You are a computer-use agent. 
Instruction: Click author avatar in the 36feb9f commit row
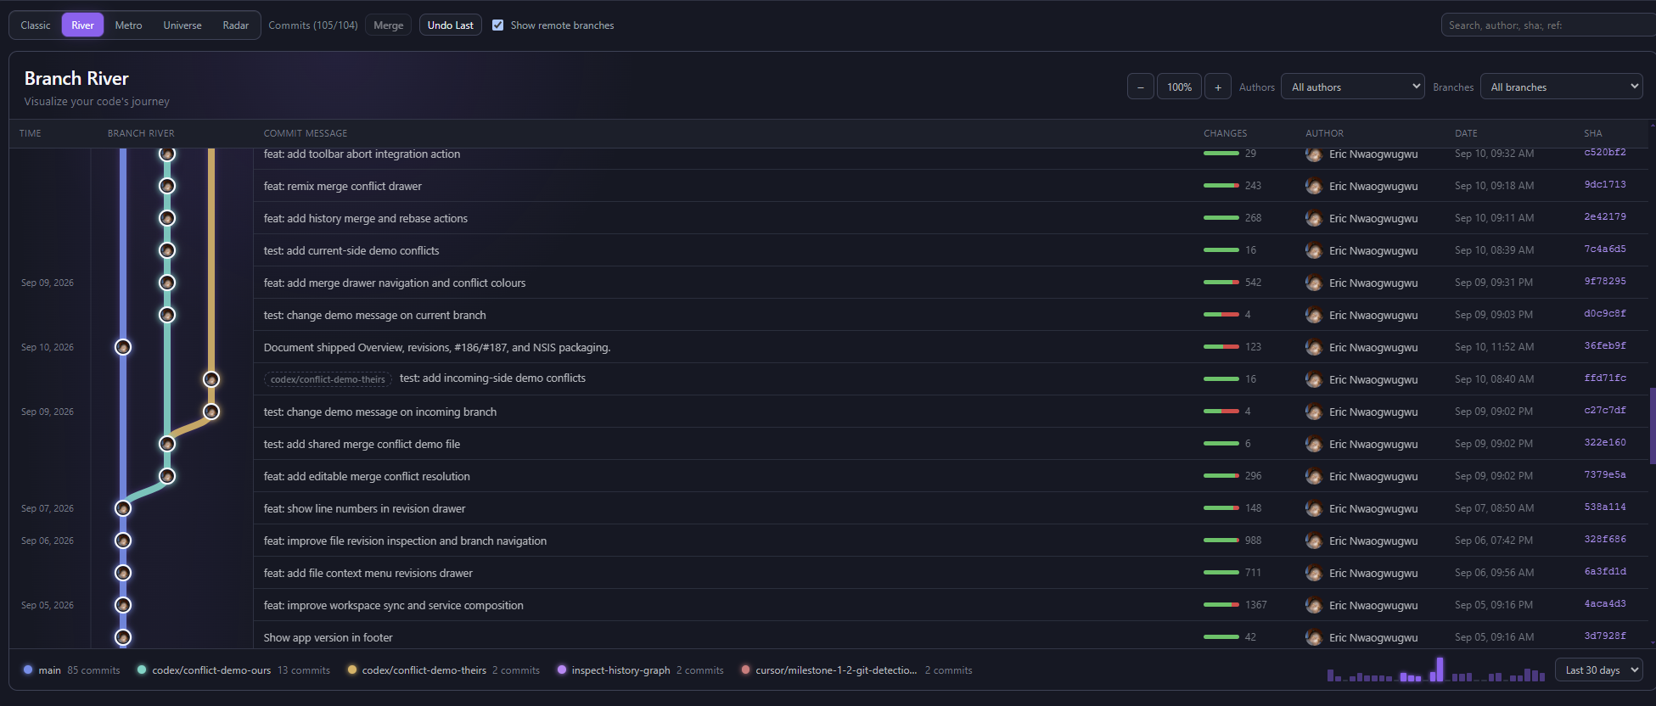click(x=1314, y=347)
